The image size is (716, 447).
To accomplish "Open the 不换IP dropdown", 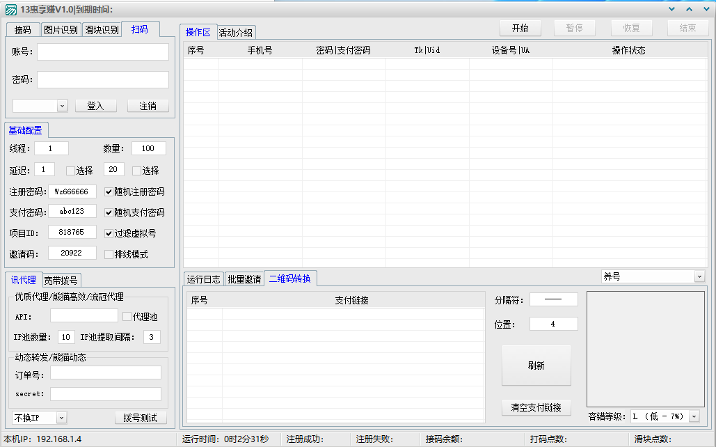I will coord(61,418).
